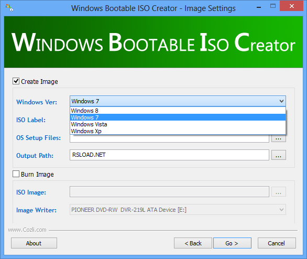
Task: Maximize the ISO Creator window
Action: pyautogui.click(x=273, y=6)
